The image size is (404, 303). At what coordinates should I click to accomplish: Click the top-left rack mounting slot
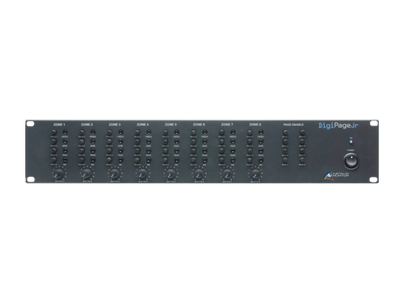[x=30, y=124]
